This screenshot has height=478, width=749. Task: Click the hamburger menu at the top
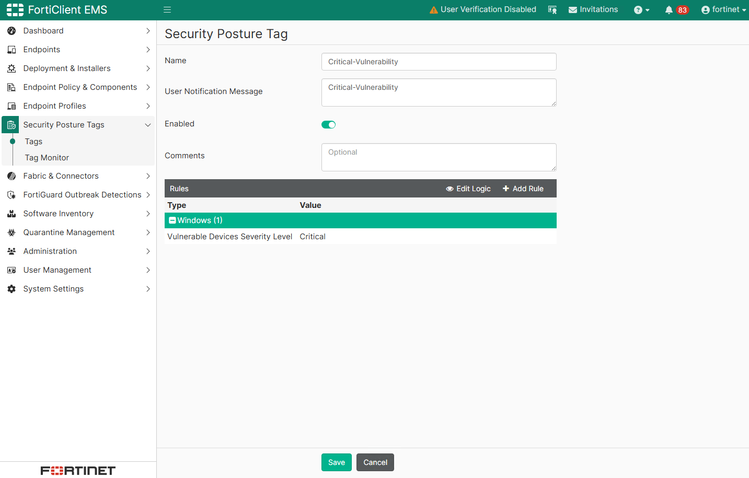coord(167,9)
